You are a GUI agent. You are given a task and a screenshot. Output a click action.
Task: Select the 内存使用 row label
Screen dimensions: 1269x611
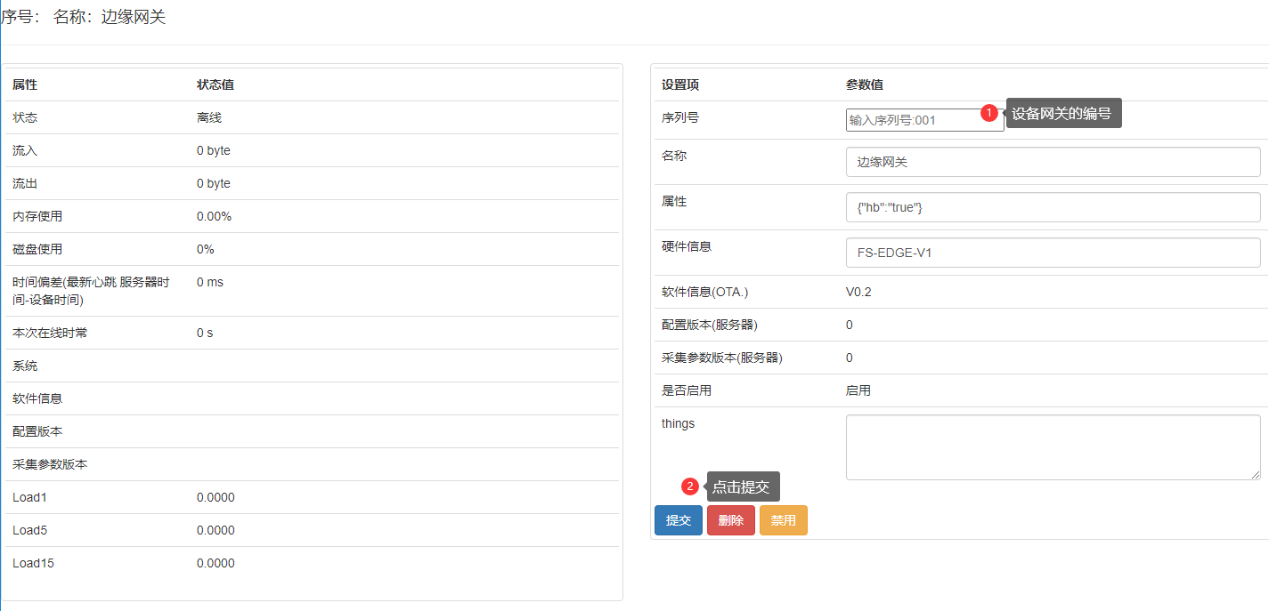point(37,216)
